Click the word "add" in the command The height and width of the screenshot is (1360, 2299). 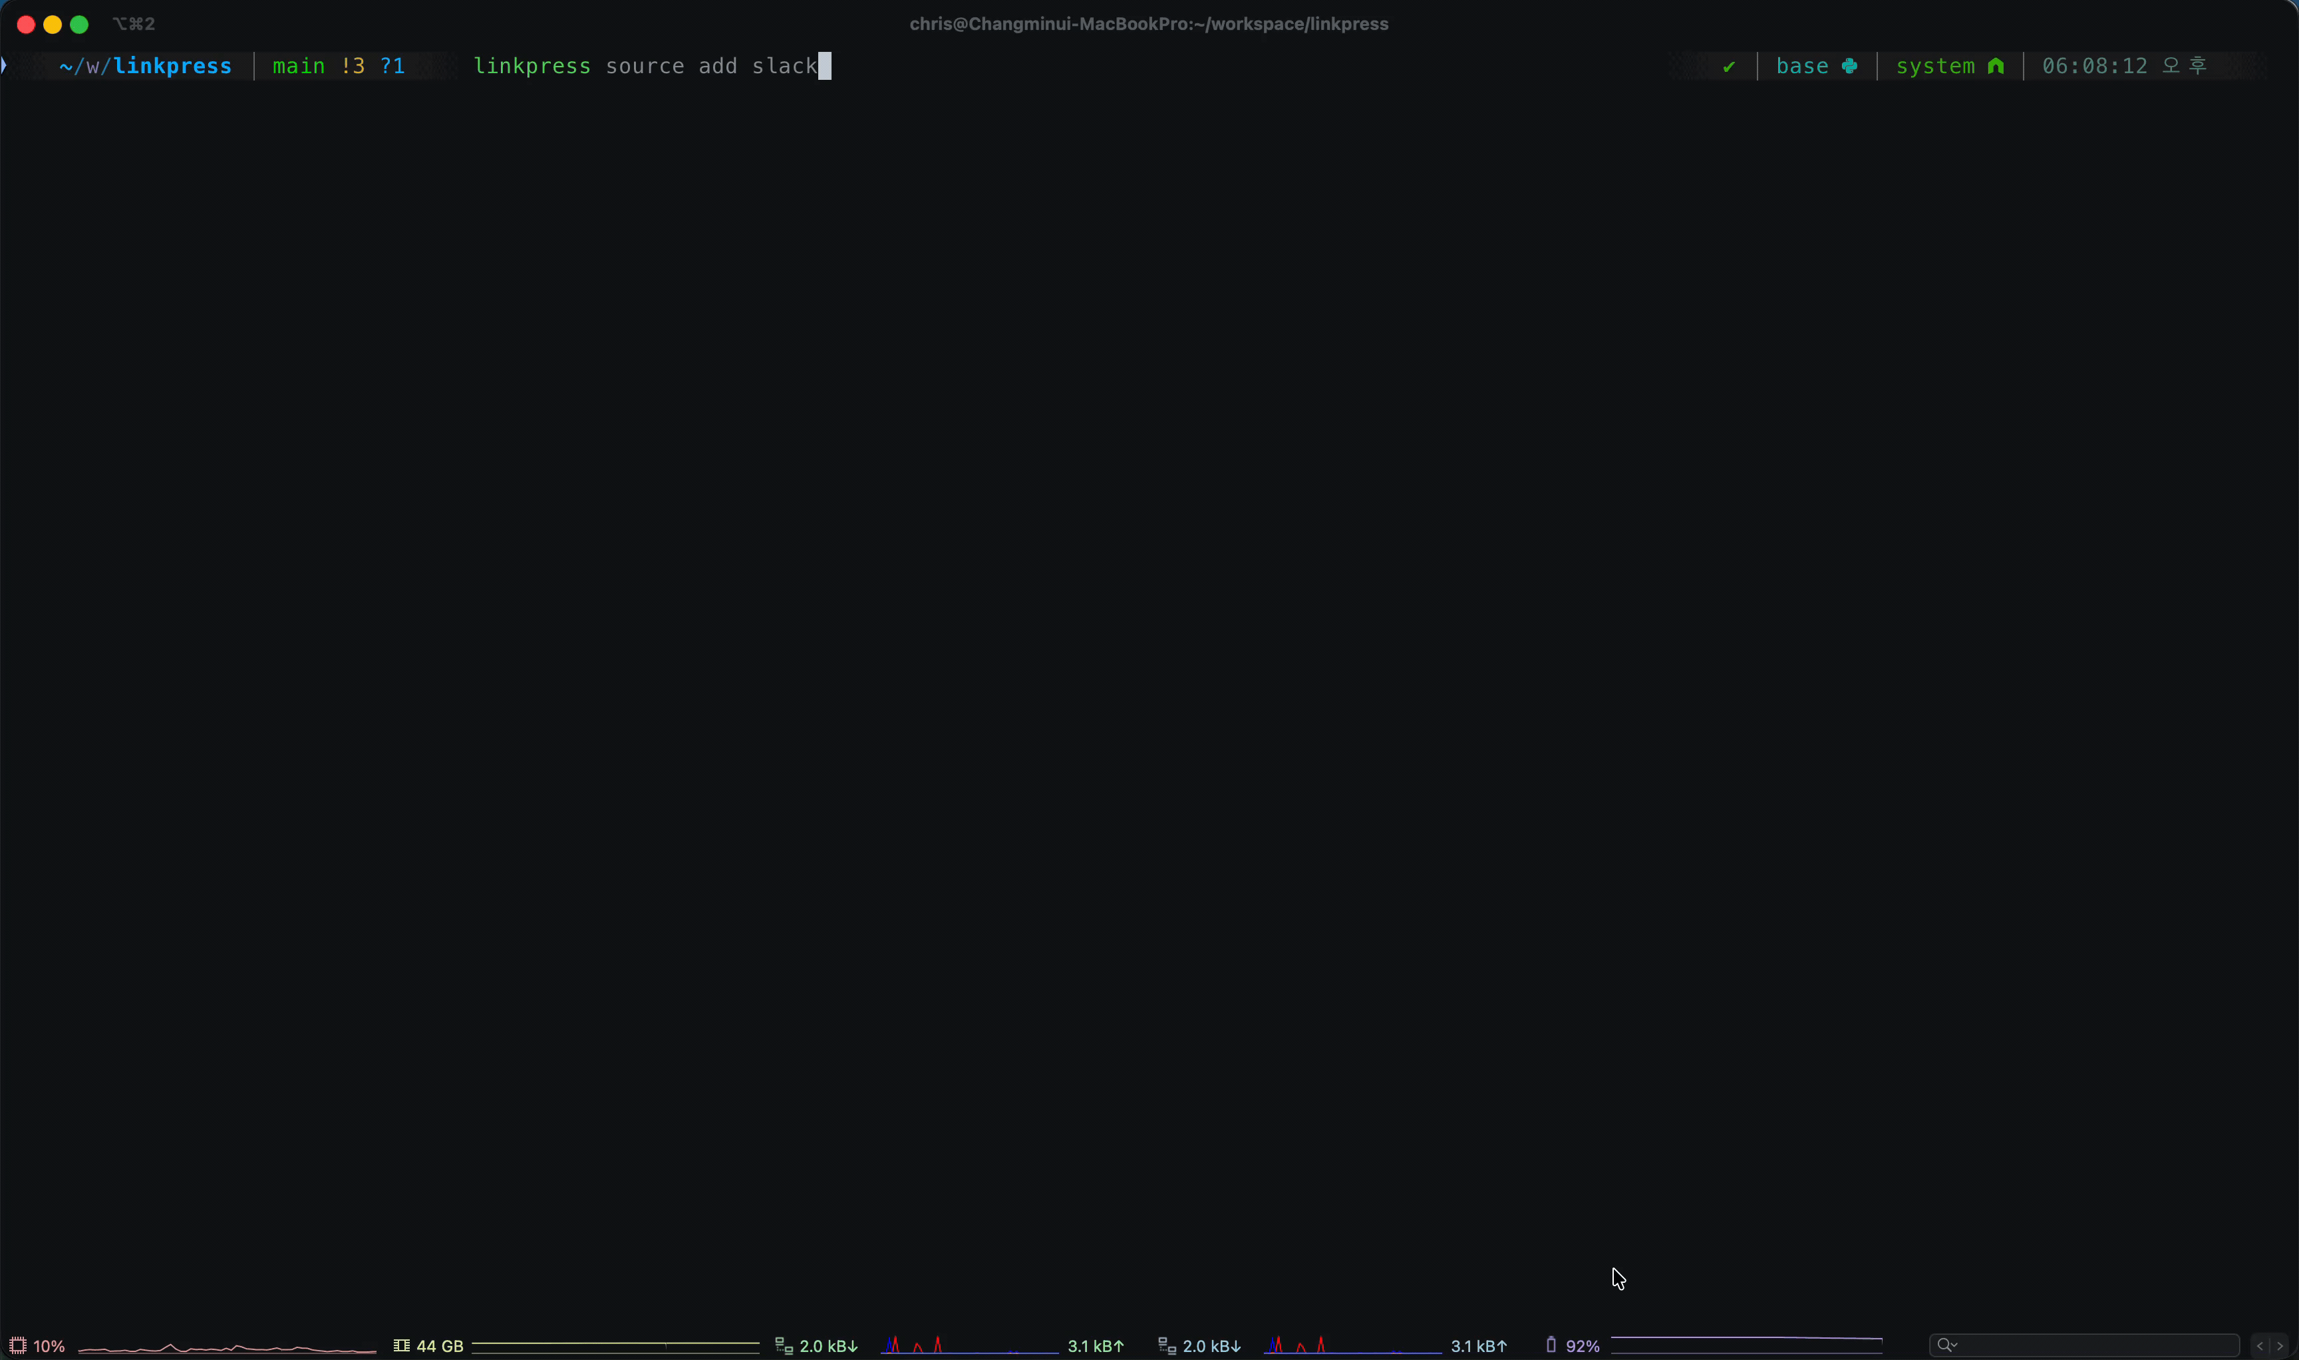tap(718, 66)
